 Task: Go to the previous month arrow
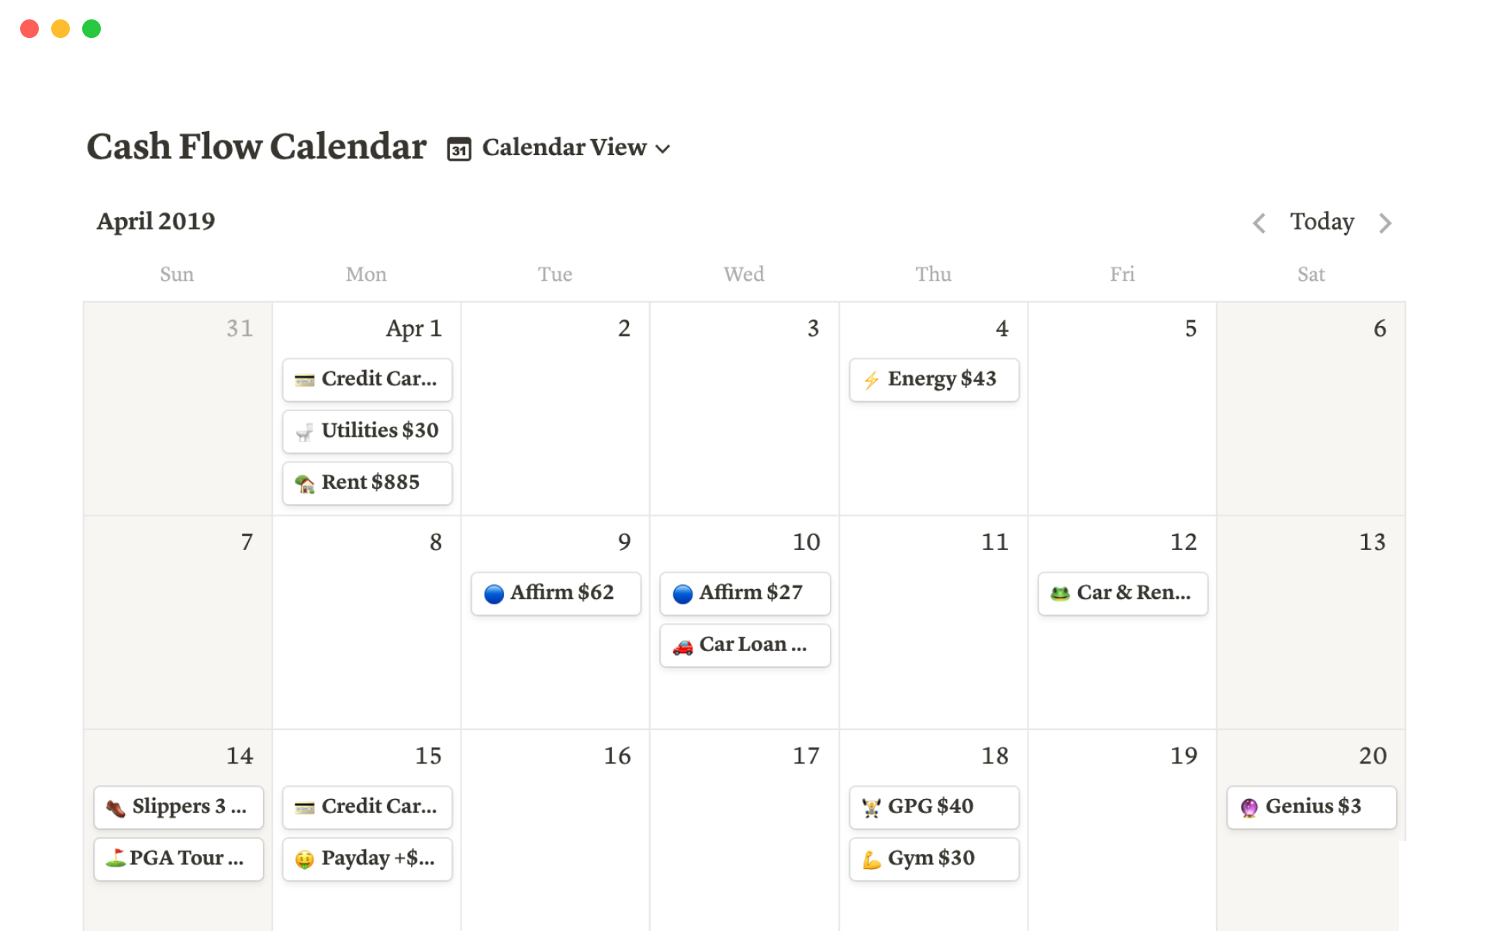(x=1259, y=223)
